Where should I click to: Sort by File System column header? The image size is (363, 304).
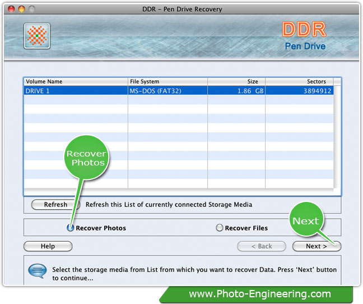pyautogui.click(x=167, y=81)
